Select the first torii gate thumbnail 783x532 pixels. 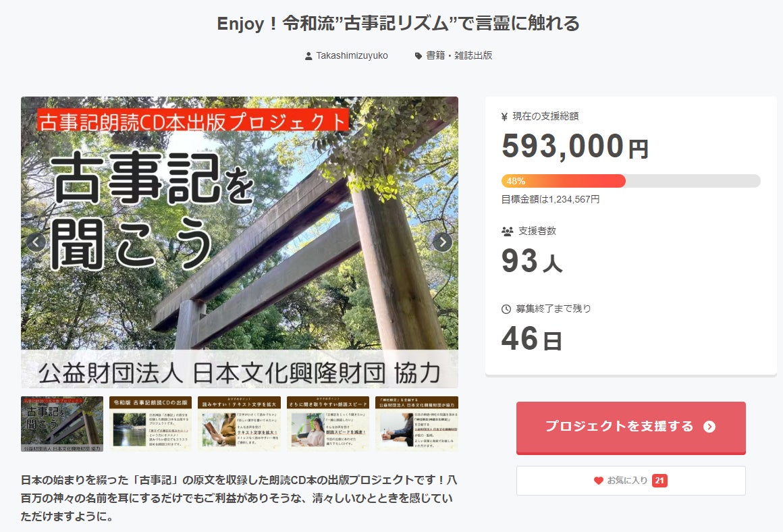[62, 424]
